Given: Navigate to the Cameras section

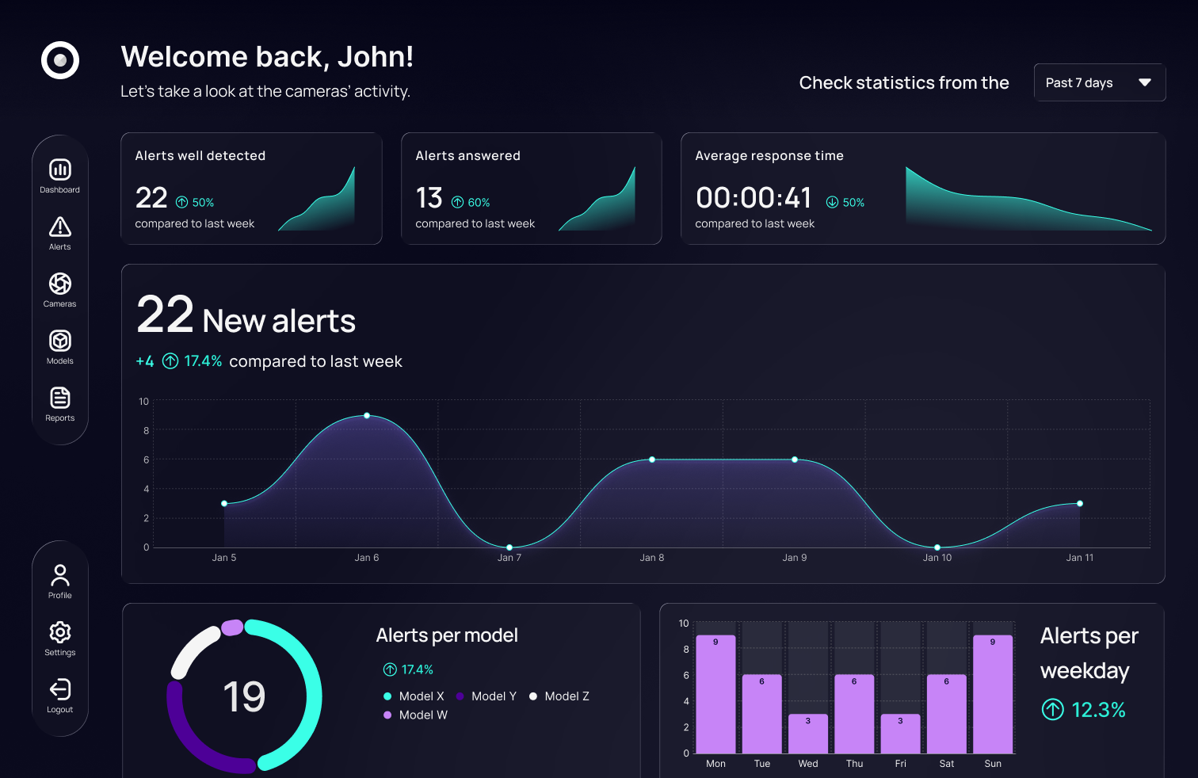Looking at the screenshot, I should (x=59, y=284).
